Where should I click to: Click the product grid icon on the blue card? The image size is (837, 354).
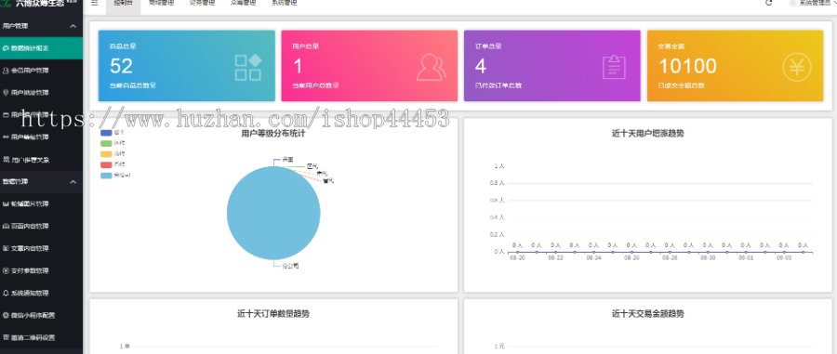[248, 67]
